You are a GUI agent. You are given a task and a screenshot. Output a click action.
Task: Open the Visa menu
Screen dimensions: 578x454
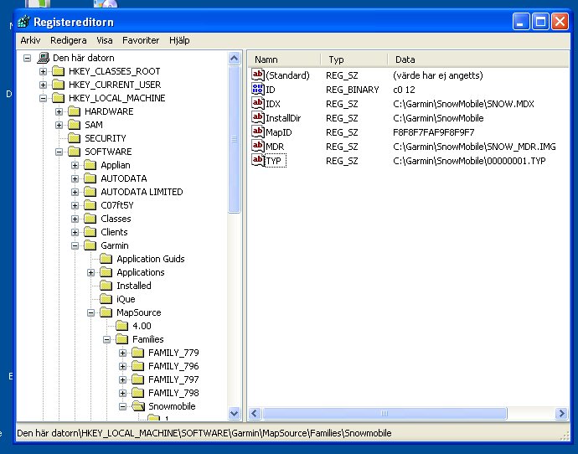click(105, 40)
